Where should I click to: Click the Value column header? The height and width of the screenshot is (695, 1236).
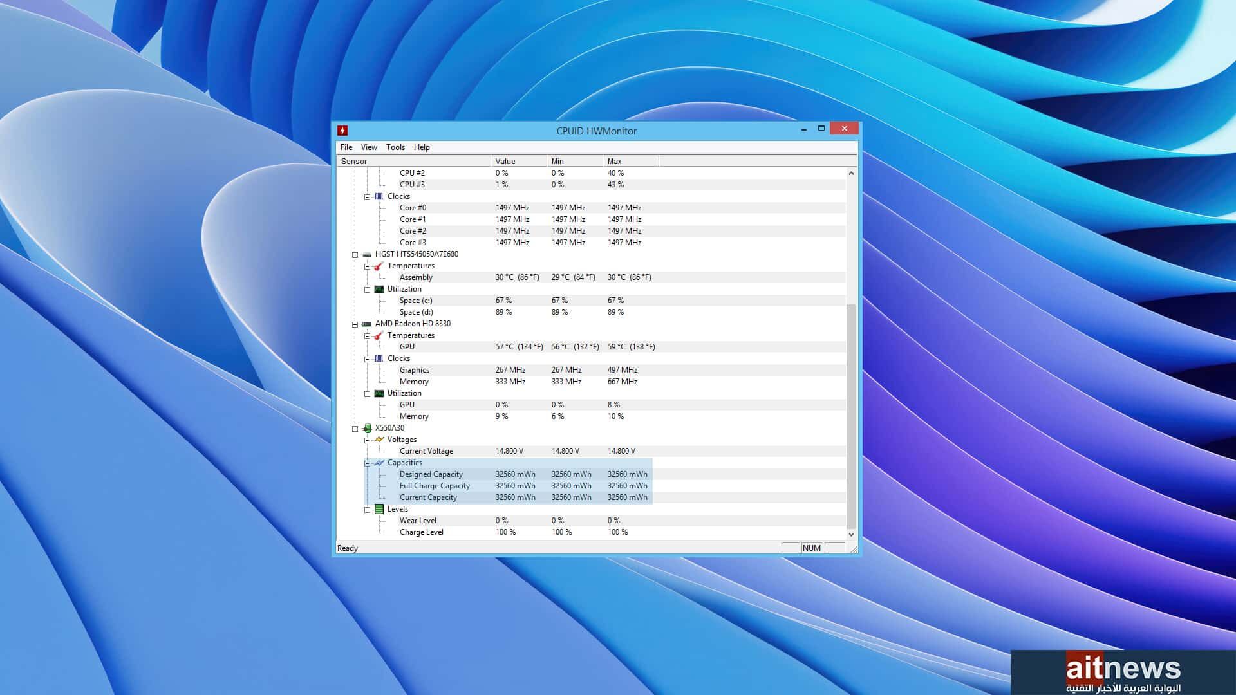(x=519, y=161)
